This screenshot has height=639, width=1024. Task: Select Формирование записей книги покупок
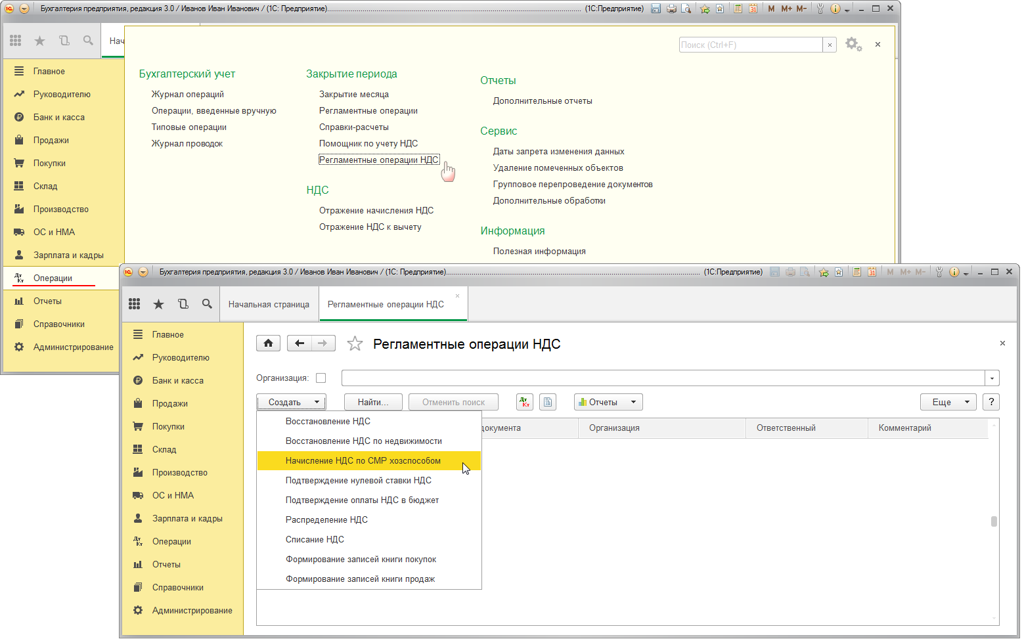click(x=368, y=560)
